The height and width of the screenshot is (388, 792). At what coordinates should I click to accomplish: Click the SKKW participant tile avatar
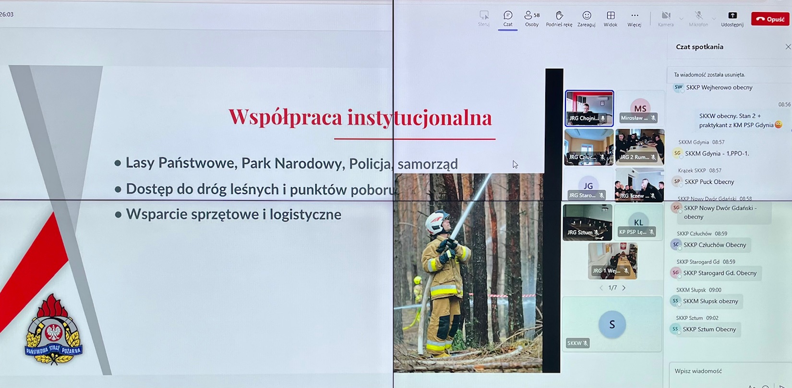[x=612, y=325]
